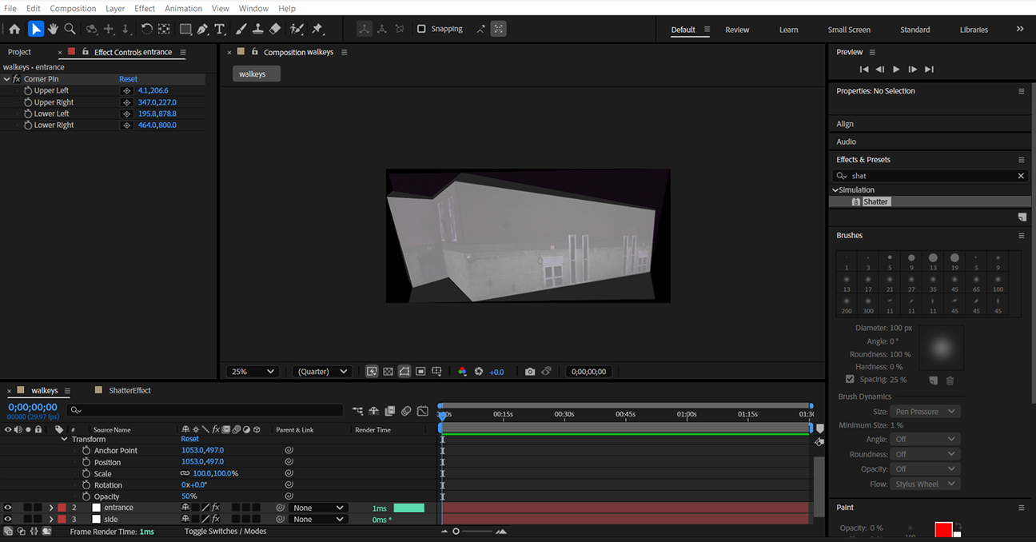
Task: Toggle the Transparency Grid in the viewer
Action: point(388,371)
